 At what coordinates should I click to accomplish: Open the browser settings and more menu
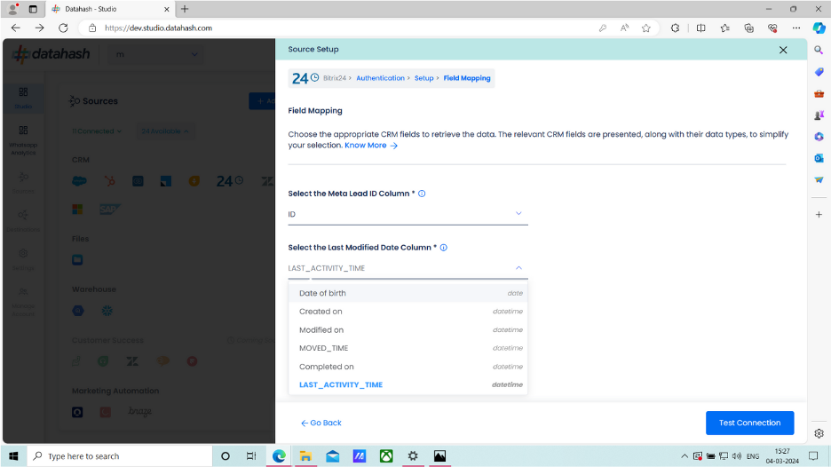(x=796, y=28)
